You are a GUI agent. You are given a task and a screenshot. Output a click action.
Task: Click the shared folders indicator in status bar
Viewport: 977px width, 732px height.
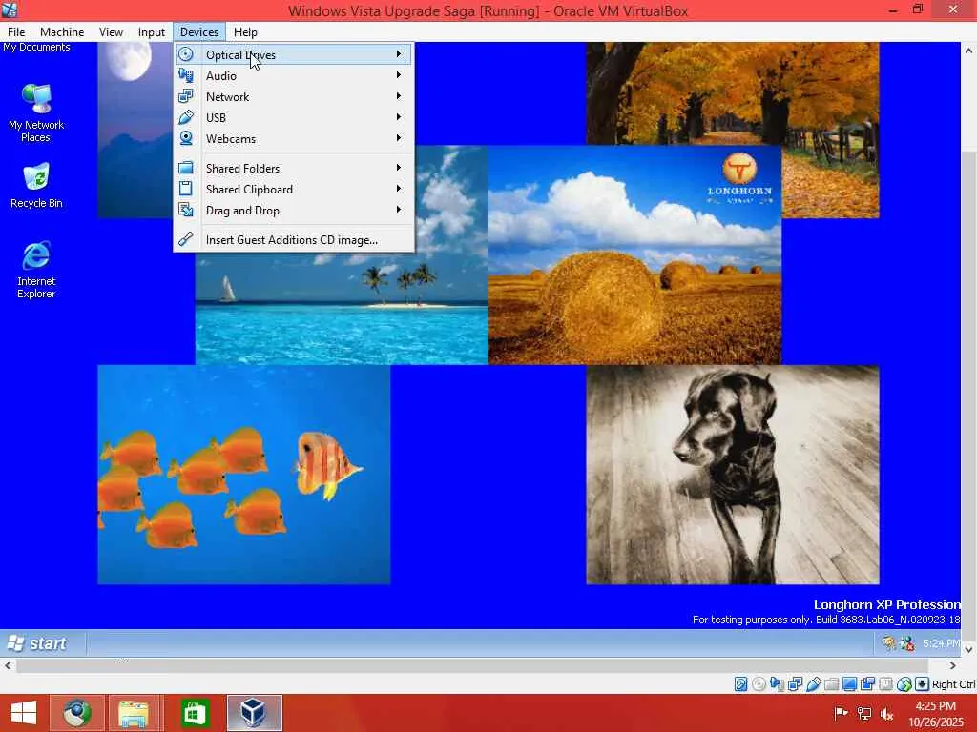pos(831,684)
